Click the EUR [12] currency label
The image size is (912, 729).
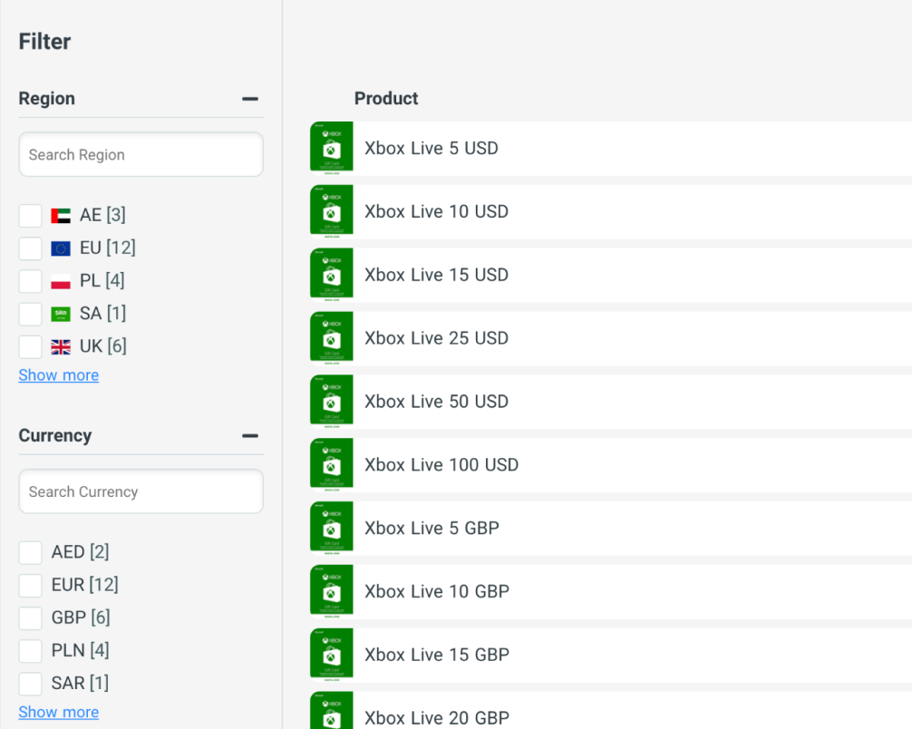pos(85,586)
